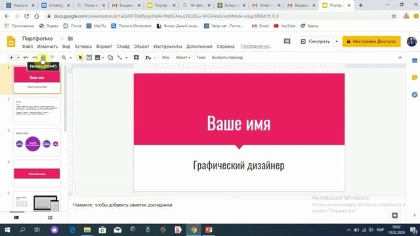Open the YouTube bookmark
Viewport: 420px width, 236px height.
(x=285, y=26)
